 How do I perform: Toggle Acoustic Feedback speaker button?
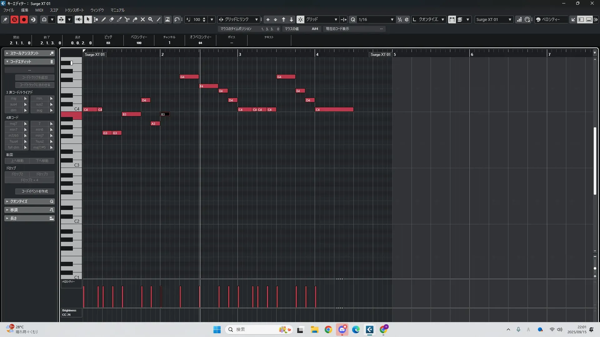(x=78, y=19)
